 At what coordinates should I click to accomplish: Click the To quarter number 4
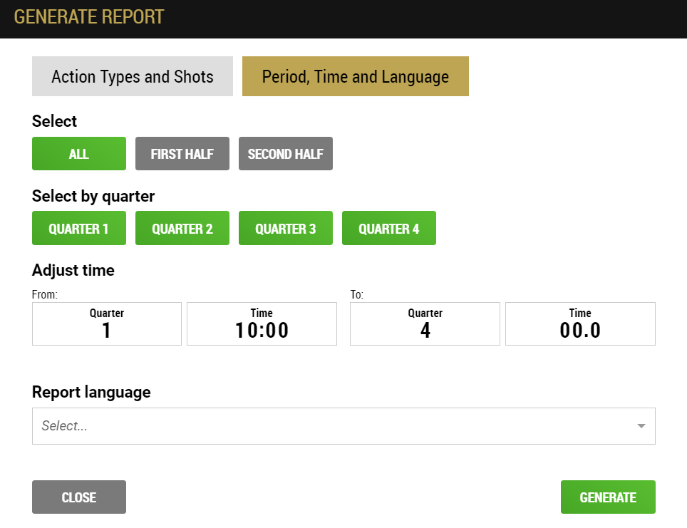425,331
